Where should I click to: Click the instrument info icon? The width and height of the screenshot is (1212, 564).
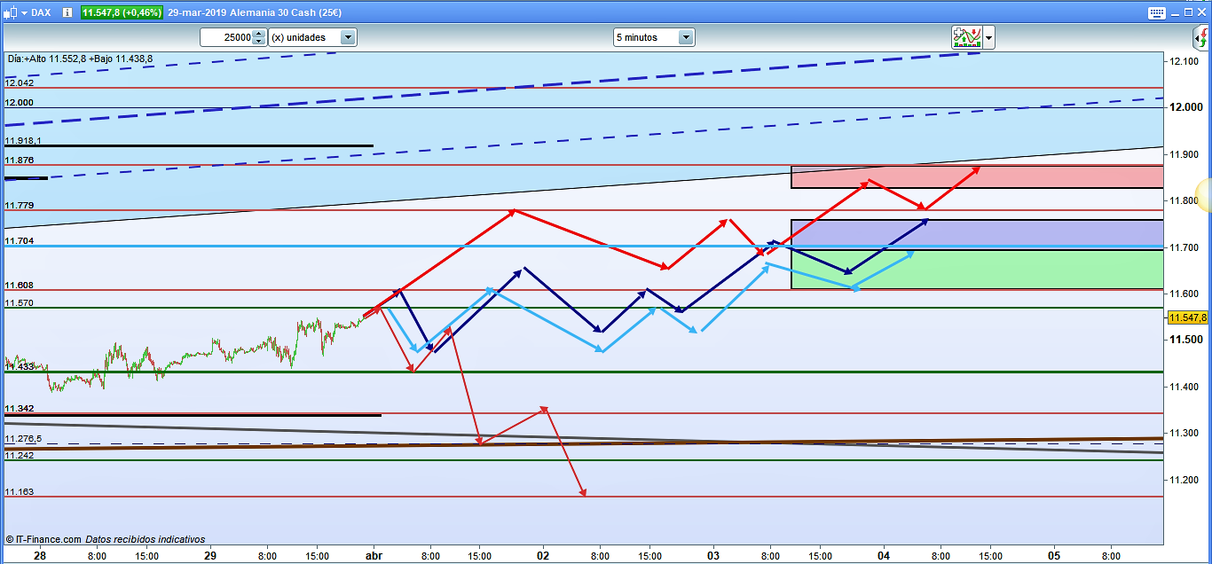[x=67, y=12]
